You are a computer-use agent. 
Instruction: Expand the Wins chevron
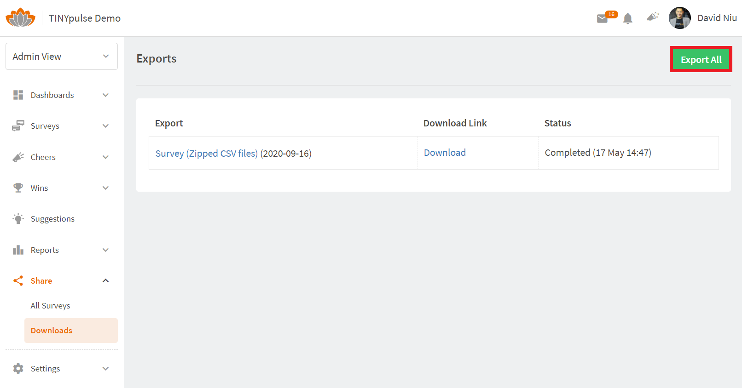point(105,188)
